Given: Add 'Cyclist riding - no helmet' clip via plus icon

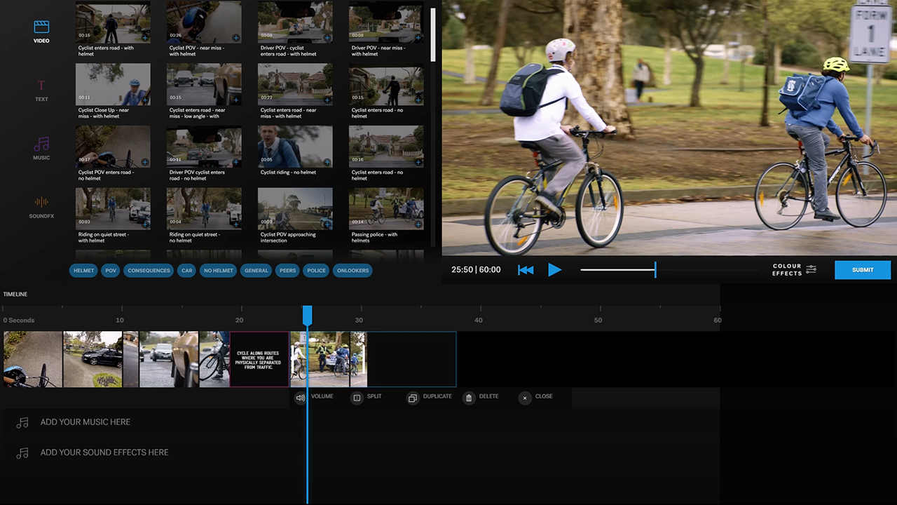Looking at the screenshot, I should [327, 162].
